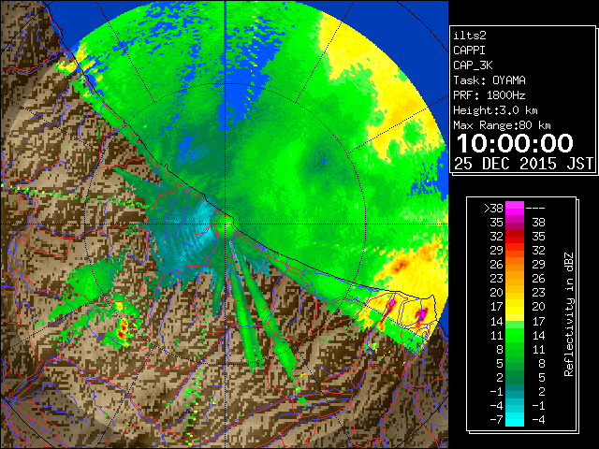The height and width of the screenshot is (449, 599).
Task: Choose the bright green 11–14 dBZ color band
Action: pos(515,335)
